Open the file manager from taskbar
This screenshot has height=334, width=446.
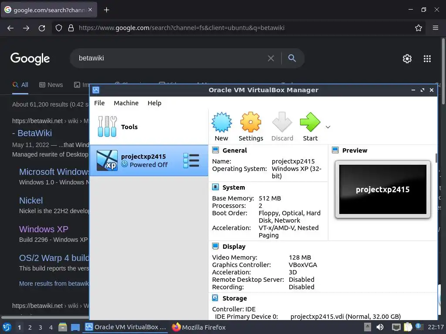point(63,327)
